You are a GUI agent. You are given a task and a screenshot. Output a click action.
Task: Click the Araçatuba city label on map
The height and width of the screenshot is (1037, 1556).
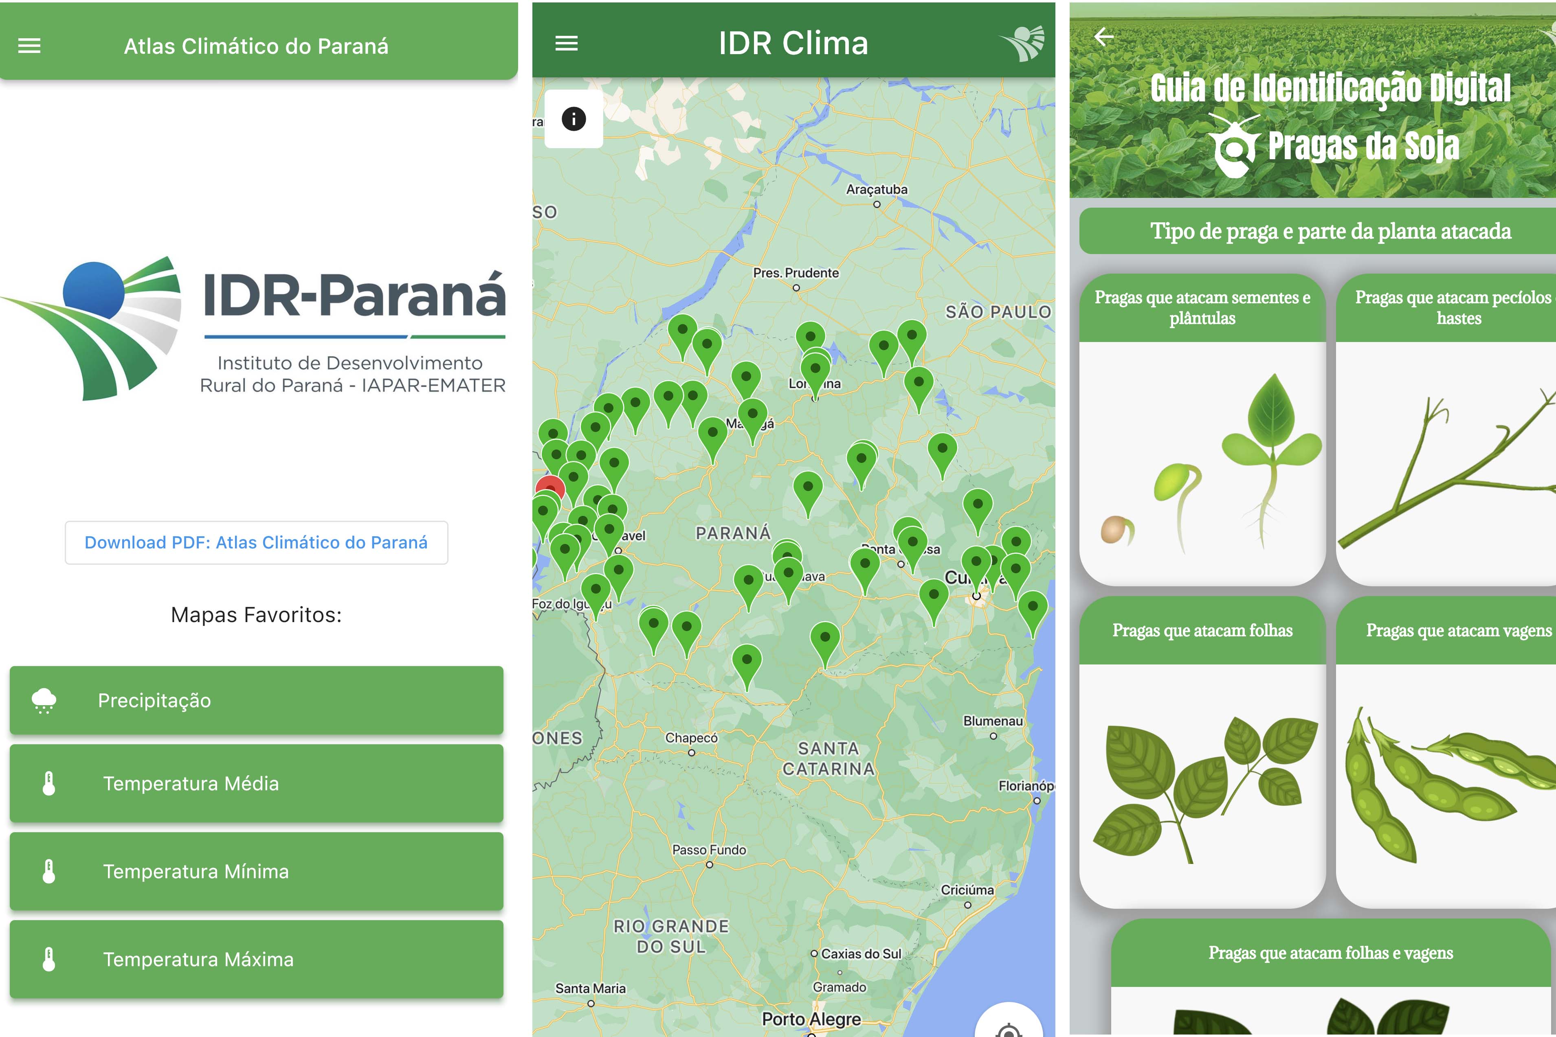(x=877, y=189)
